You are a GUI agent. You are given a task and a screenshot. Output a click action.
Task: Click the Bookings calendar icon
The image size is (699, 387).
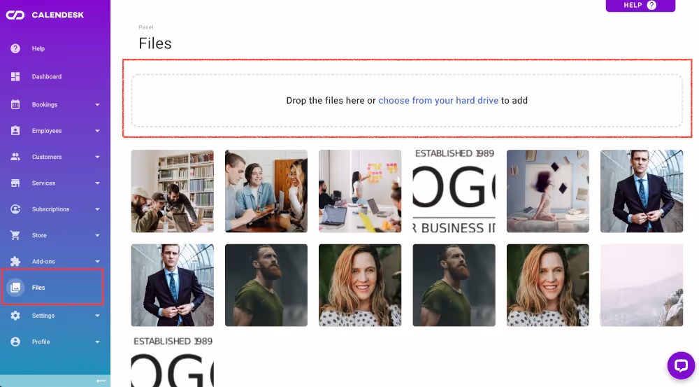15,104
